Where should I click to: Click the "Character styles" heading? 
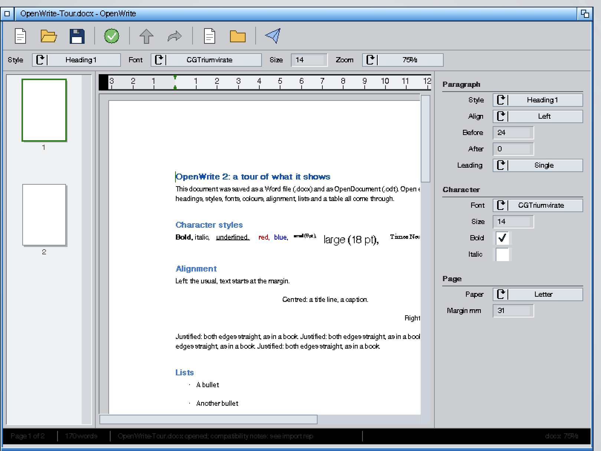pos(209,225)
